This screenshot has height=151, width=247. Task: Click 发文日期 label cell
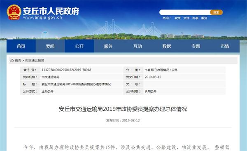point(133,77)
